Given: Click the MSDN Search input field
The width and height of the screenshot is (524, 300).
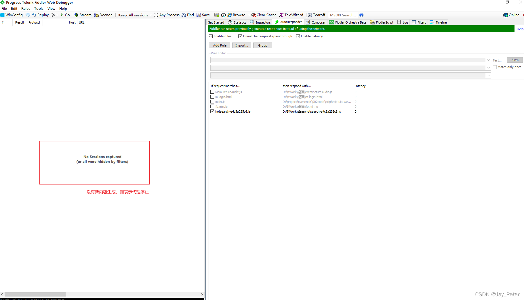Looking at the screenshot, I should 343,15.
